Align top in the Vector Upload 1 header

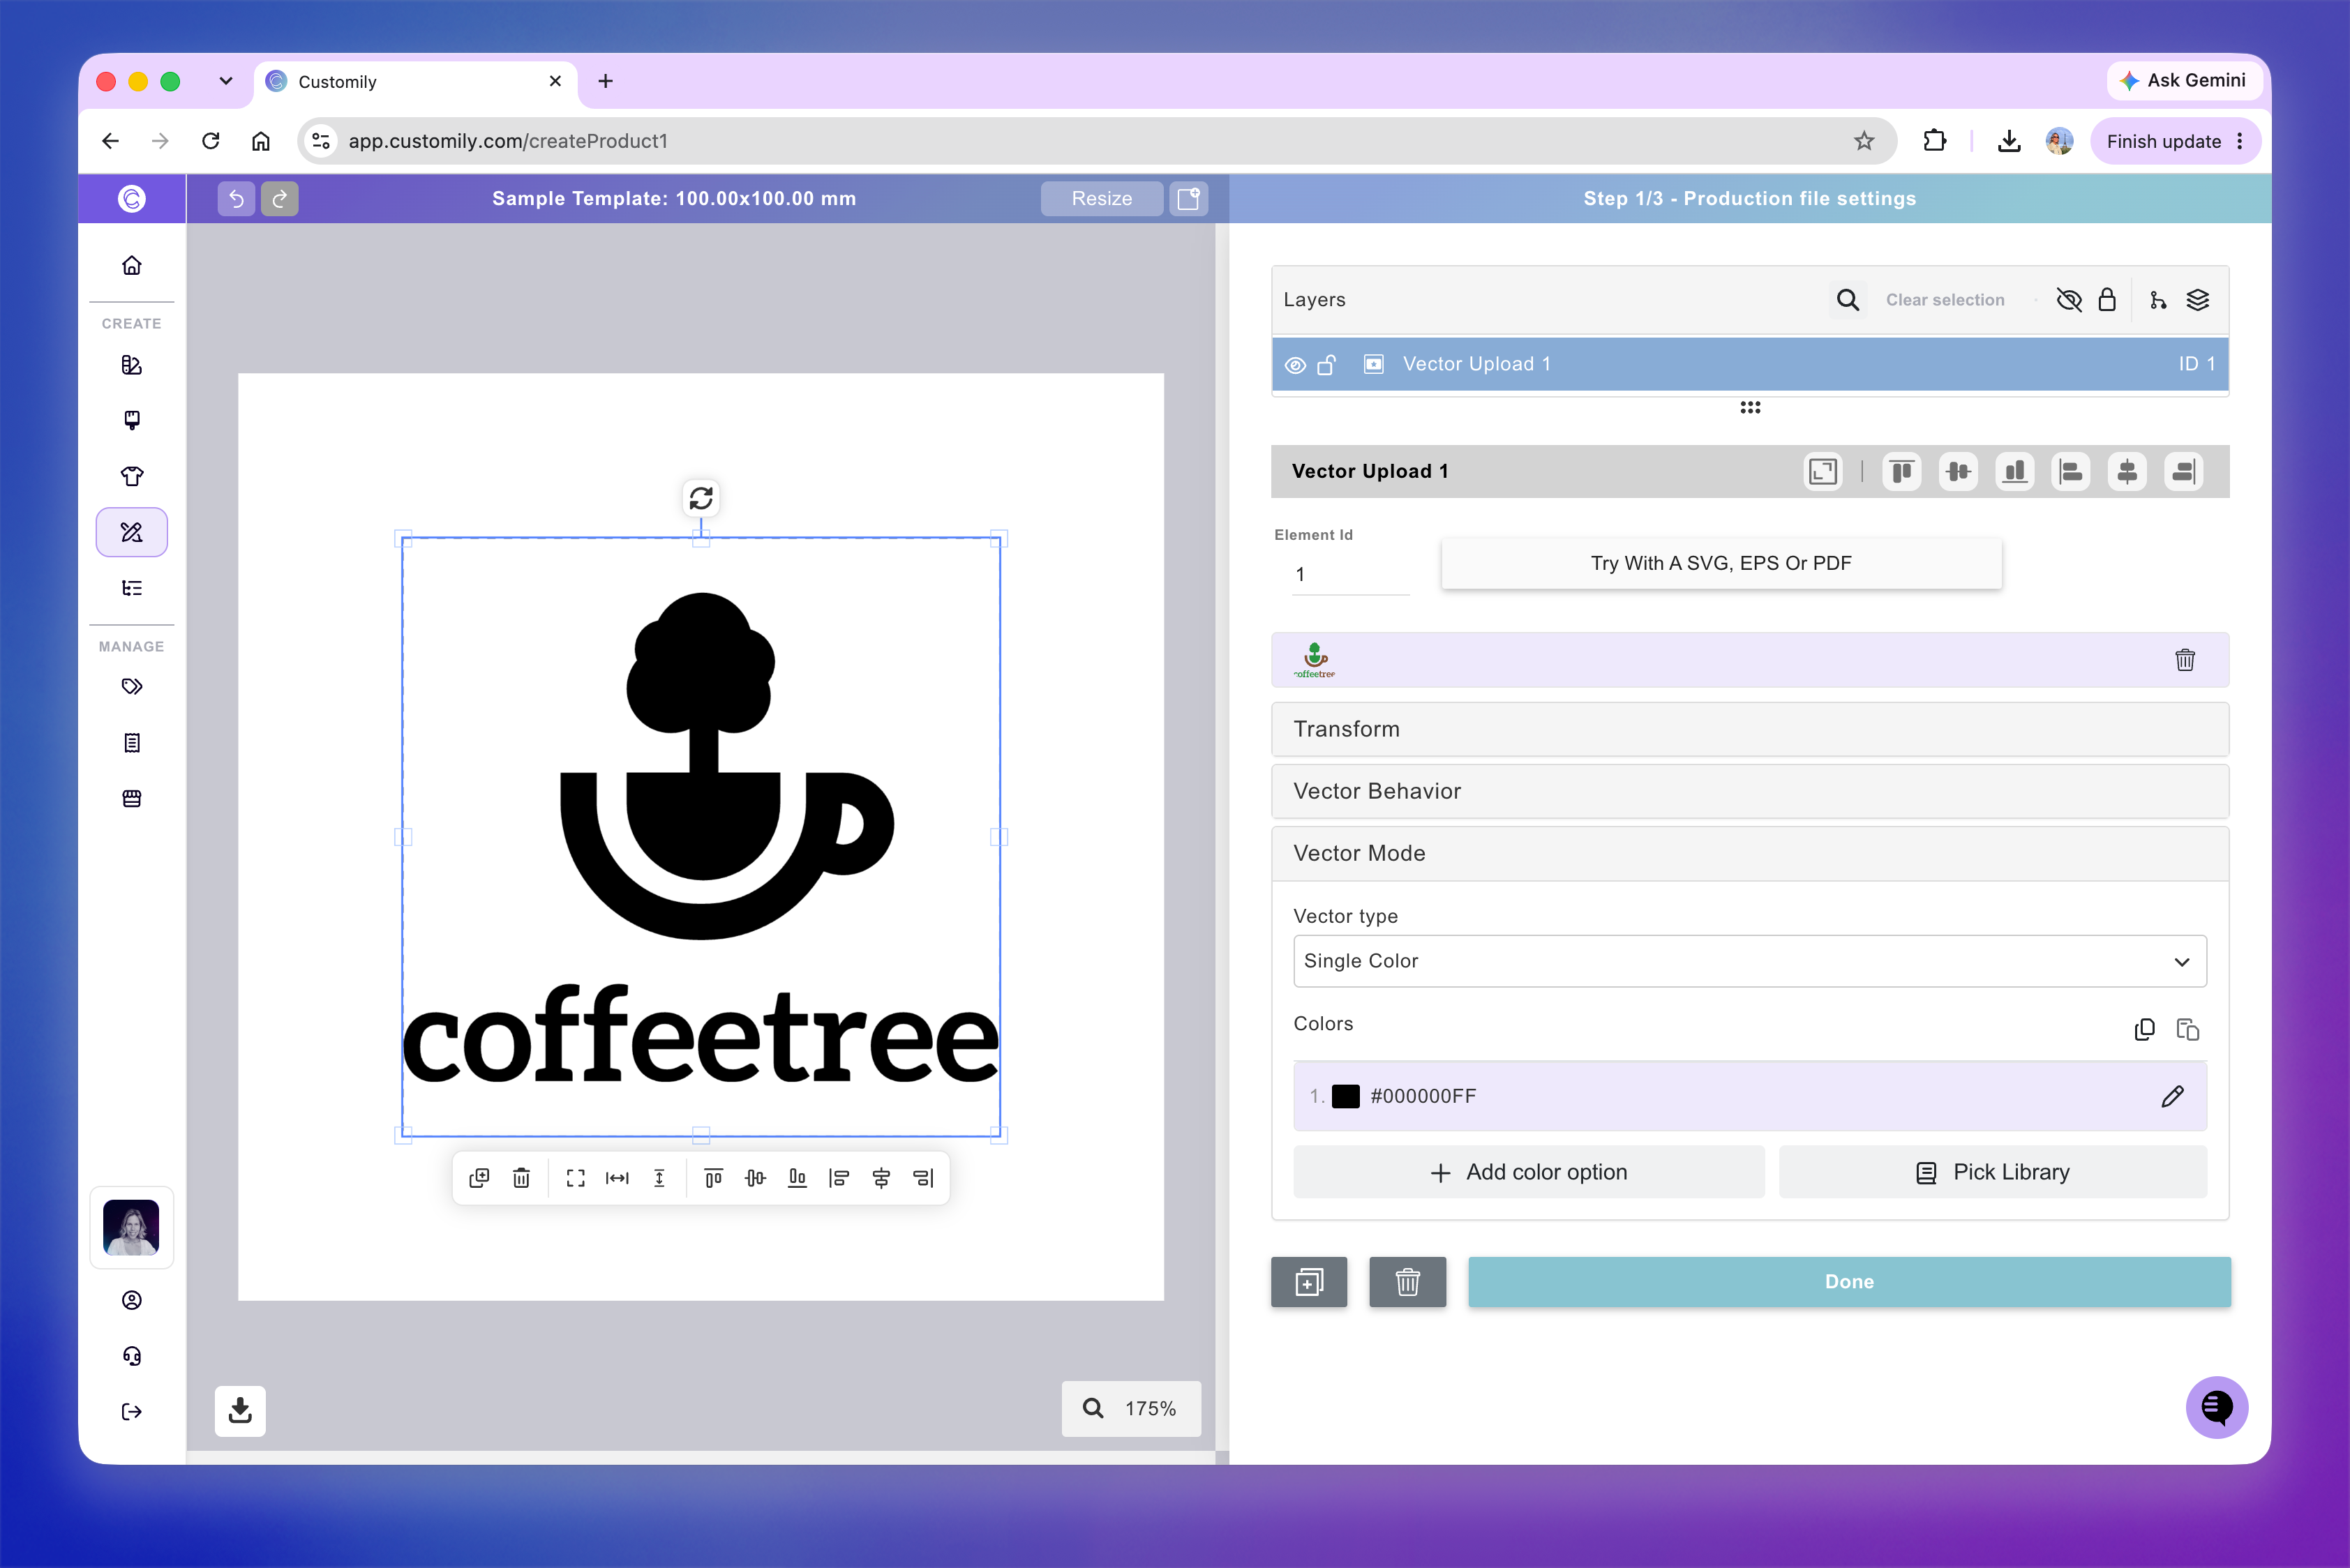[x=1902, y=471]
